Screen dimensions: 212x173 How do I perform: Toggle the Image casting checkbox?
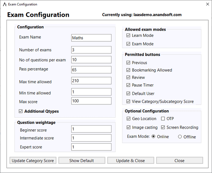(129, 127)
